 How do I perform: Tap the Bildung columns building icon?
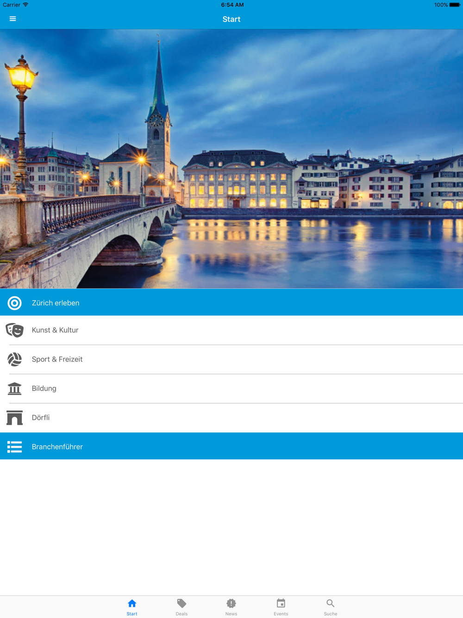point(14,389)
